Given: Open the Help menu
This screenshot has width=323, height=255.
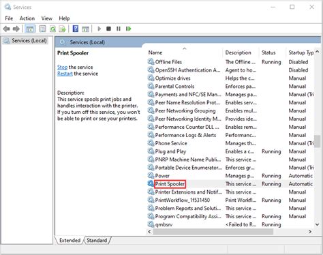Looking at the screenshot, I should [64, 18].
